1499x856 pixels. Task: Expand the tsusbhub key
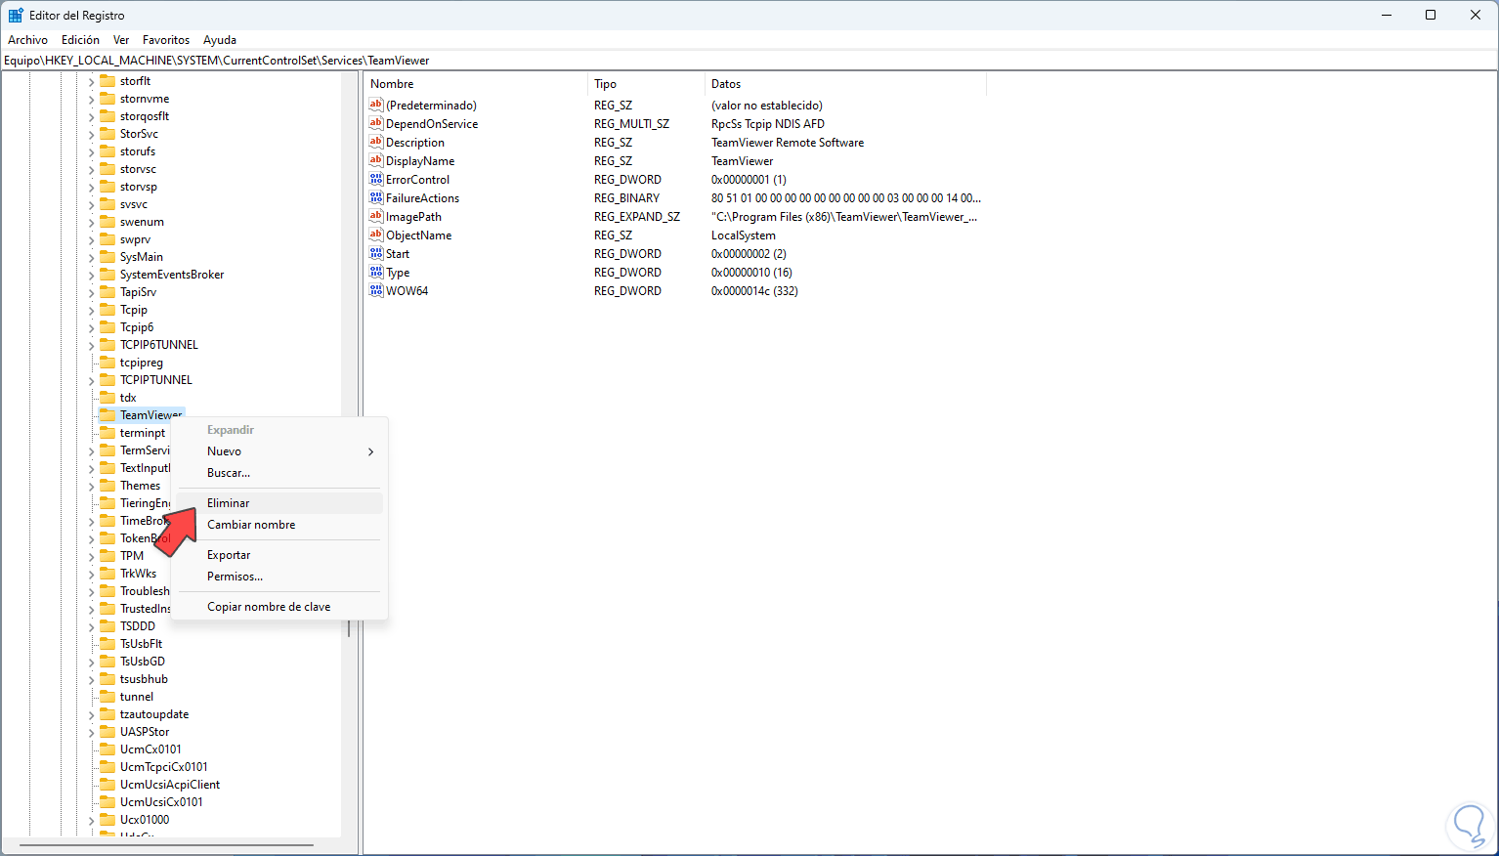pos(91,680)
